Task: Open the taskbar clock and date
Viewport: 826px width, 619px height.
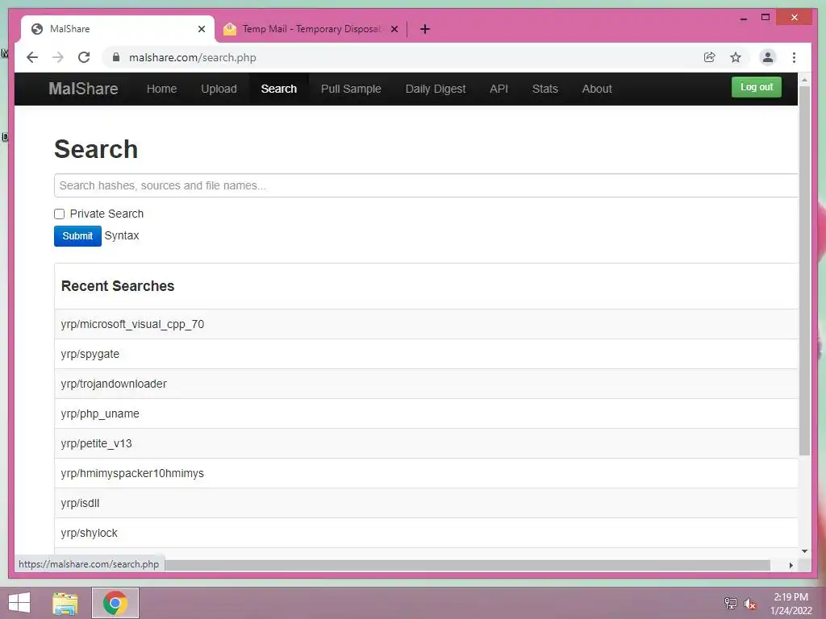Action: [791, 604]
